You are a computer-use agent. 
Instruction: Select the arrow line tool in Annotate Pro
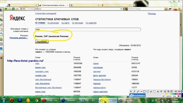coord(141,92)
